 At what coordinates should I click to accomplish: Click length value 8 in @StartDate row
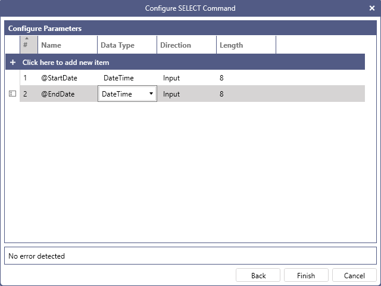pyautogui.click(x=221, y=78)
